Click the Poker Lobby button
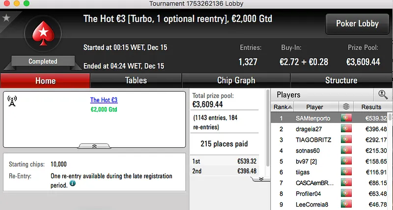The width and height of the screenshot is (393, 210). pyautogui.click(x=357, y=24)
